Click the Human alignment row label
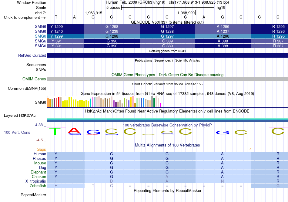 [x=40, y=154]
